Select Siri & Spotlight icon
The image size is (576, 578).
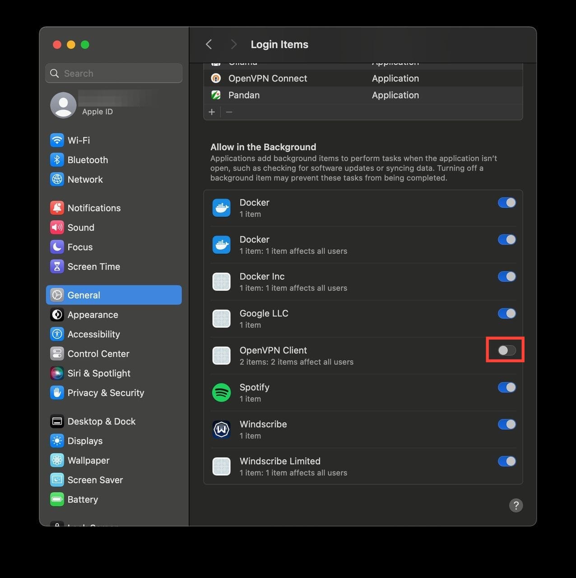pos(57,373)
